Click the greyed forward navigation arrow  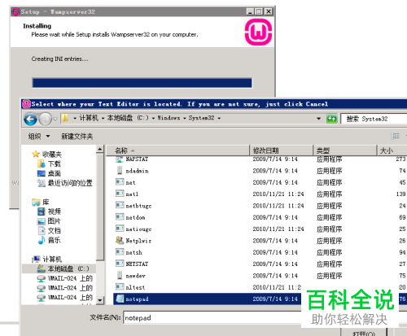coord(45,119)
